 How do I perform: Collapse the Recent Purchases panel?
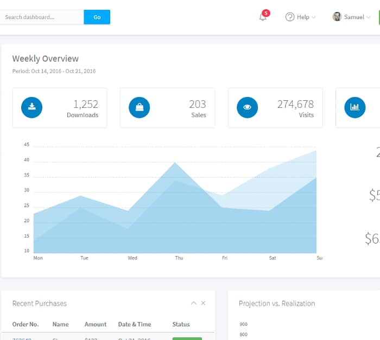coord(193,303)
